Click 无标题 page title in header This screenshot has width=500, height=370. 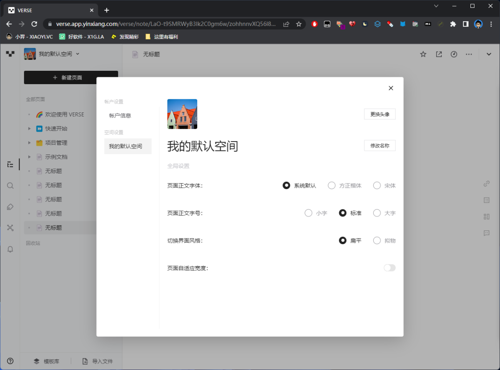[x=151, y=54]
